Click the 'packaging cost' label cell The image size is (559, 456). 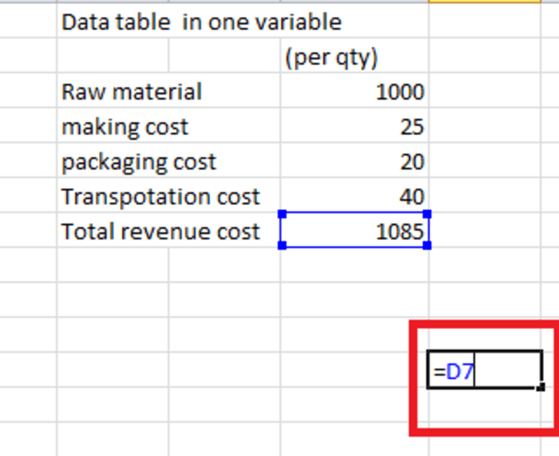[169, 160]
